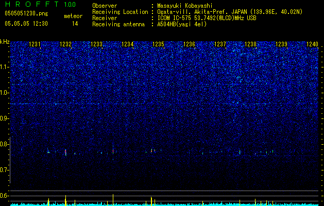The image size is (324, 206).
Task: Click the observer name Masayuki Kobayashi
Action: 185,6
